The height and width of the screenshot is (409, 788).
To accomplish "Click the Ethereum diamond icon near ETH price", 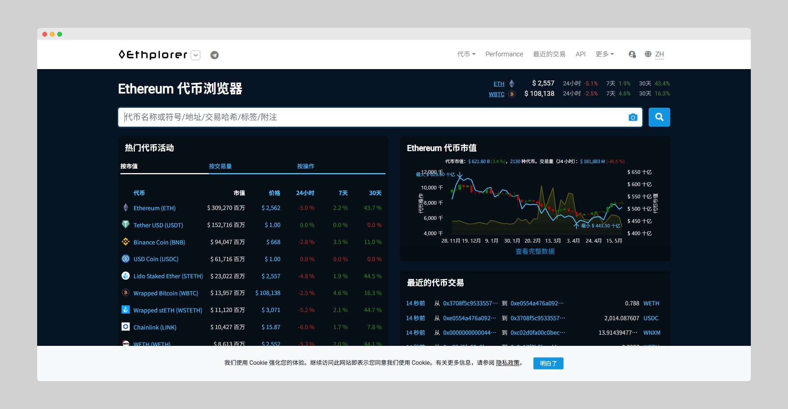I will coord(512,84).
